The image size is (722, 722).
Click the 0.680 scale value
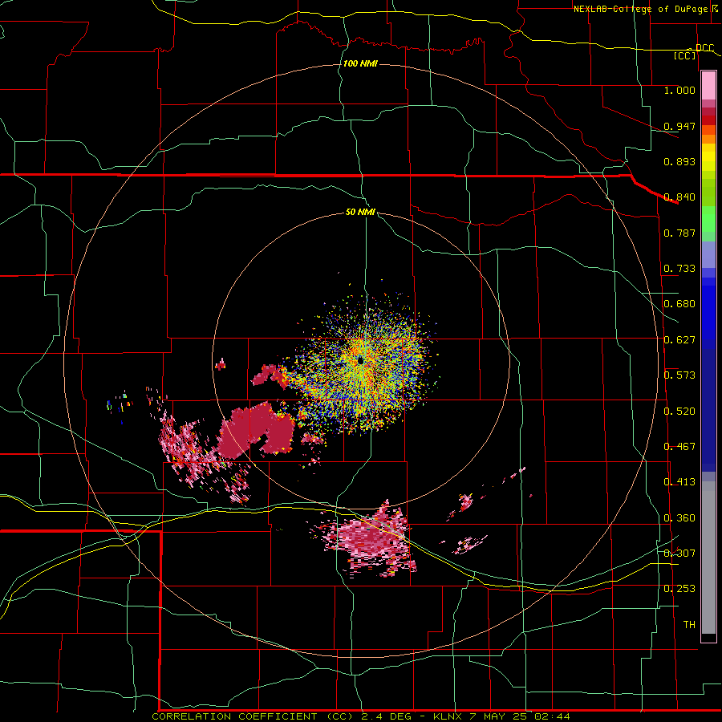679,304
